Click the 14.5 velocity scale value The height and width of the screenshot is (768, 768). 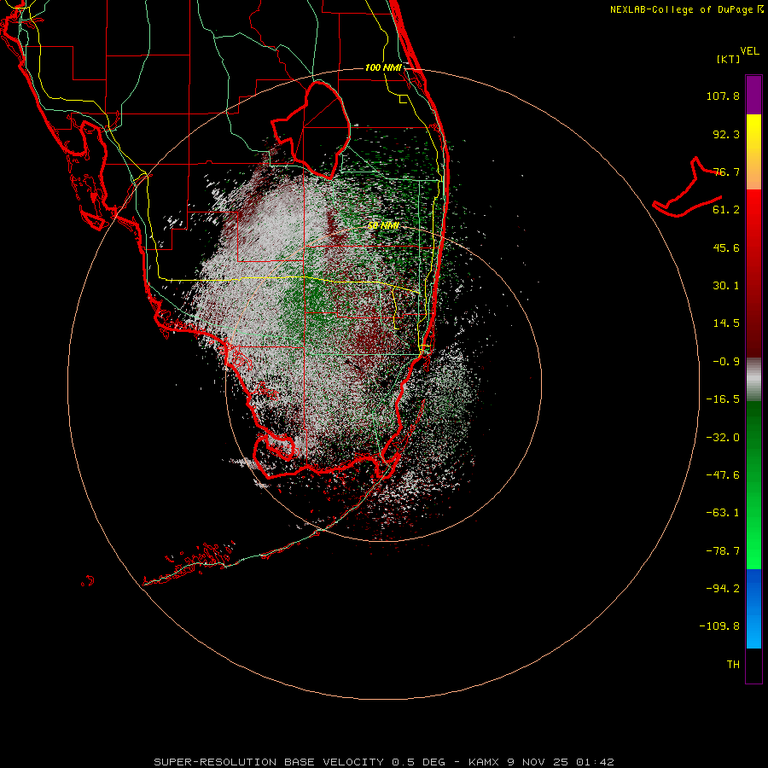(726, 323)
